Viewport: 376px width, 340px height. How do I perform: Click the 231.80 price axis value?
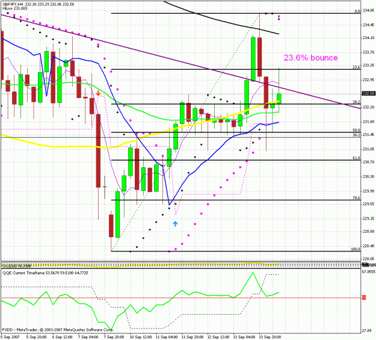(x=368, y=122)
